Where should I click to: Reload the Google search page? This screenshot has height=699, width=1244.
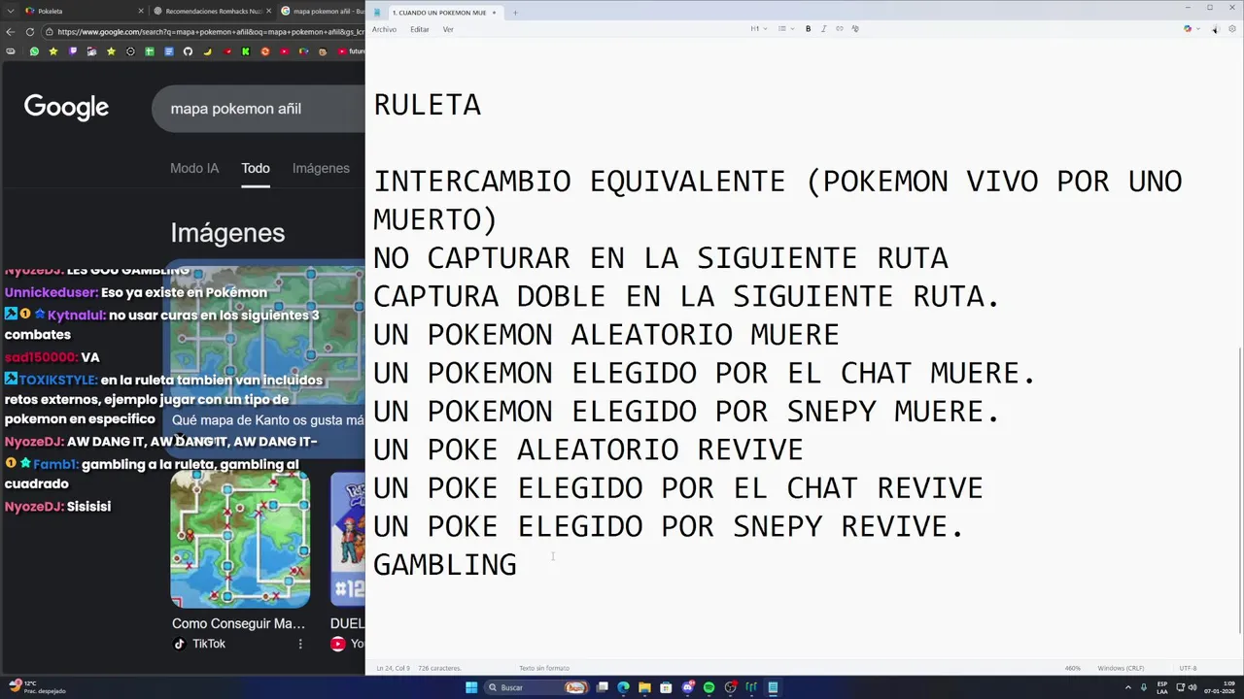pyautogui.click(x=30, y=32)
